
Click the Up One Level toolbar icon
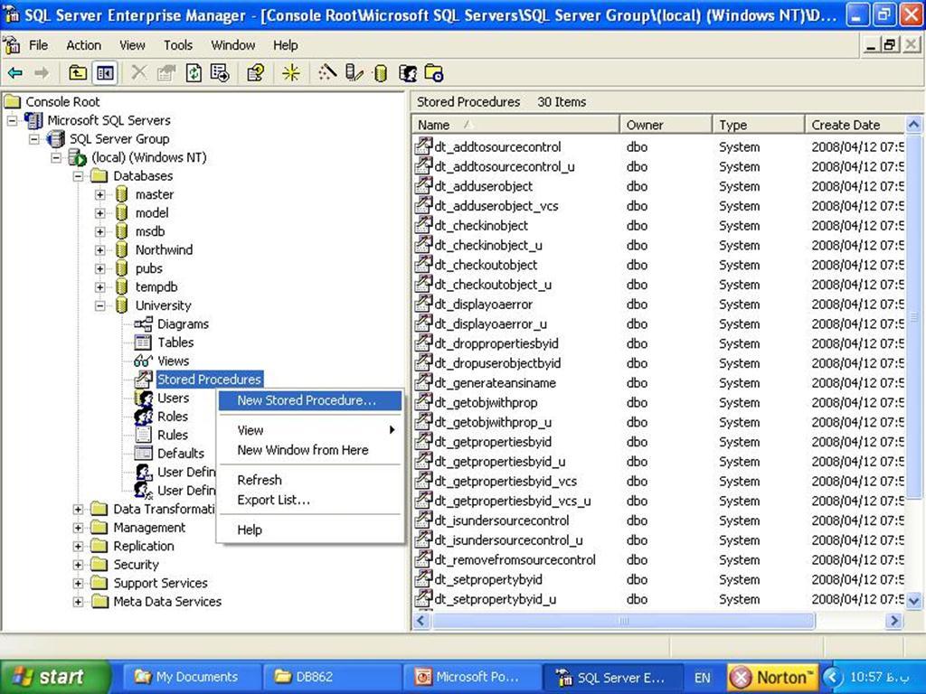coord(78,73)
